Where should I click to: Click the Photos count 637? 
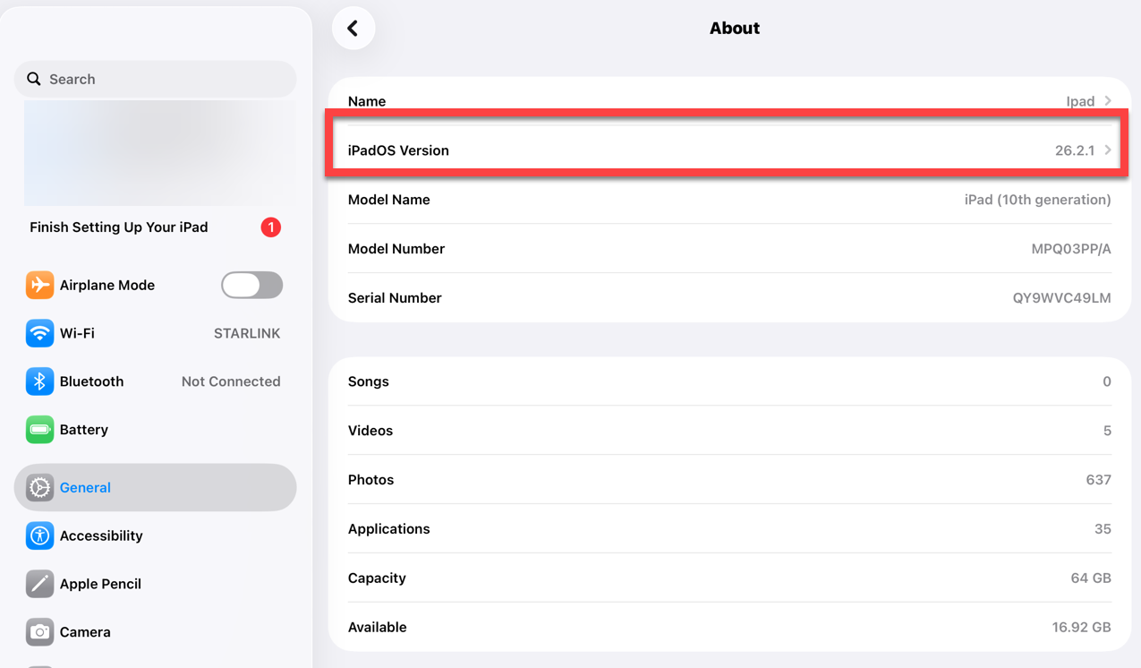(x=1099, y=480)
